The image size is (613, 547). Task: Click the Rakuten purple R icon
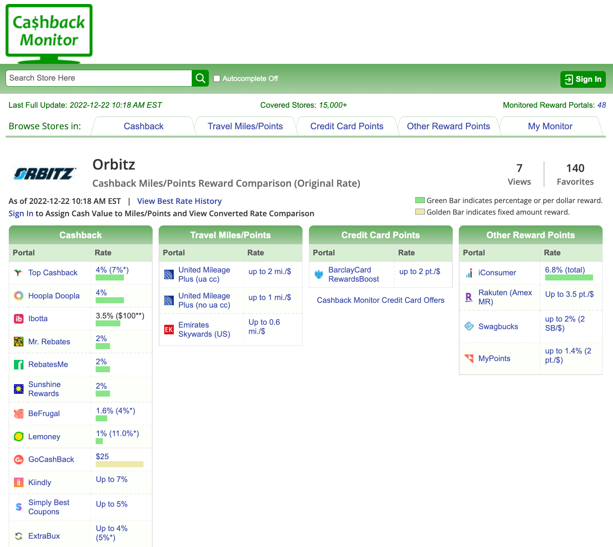tap(469, 297)
